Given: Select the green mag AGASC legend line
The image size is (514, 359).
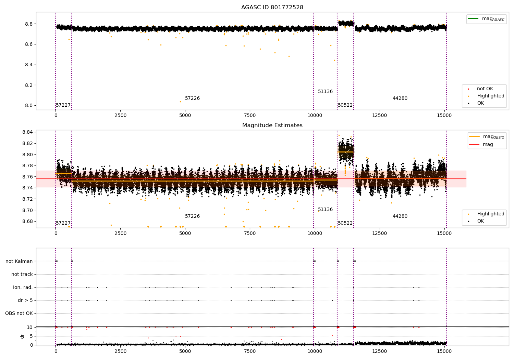Looking at the screenshot, I should click(474, 19).
